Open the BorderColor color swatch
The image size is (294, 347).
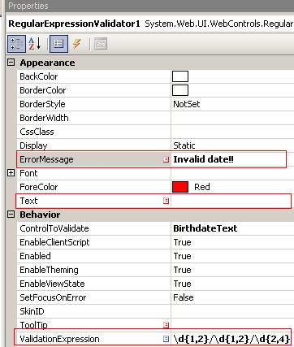[180, 90]
